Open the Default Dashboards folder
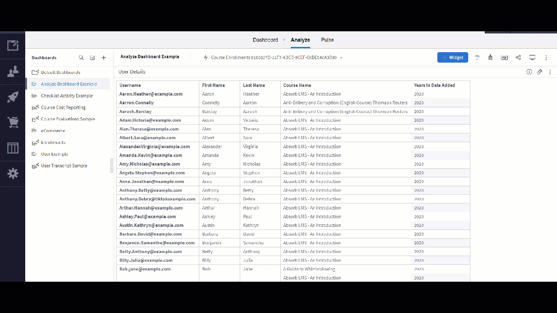Screen dimensions: 557x313 (60, 72)
